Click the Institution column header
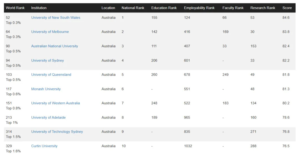300x156 pixels. (39, 8)
